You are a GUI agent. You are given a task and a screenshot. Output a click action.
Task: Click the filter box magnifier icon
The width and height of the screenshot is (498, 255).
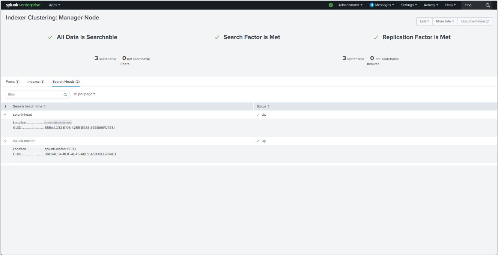[65, 95]
